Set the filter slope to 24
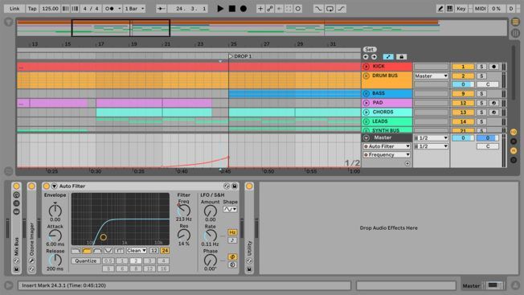524x295 pixels. point(165,251)
